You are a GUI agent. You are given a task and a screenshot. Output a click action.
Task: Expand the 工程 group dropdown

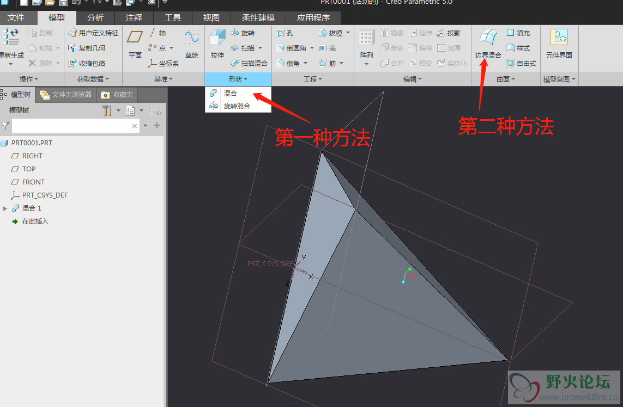[313, 79]
